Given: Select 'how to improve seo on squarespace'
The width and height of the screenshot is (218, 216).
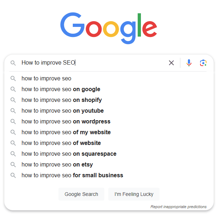Looking at the screenshot, I should pos(69,154).
